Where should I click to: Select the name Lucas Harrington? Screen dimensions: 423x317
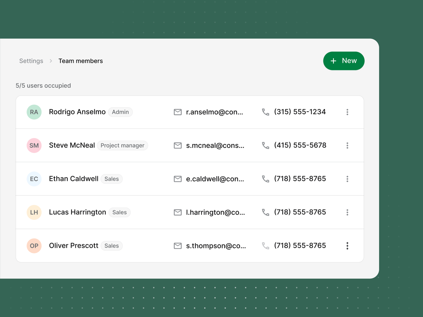78,212
